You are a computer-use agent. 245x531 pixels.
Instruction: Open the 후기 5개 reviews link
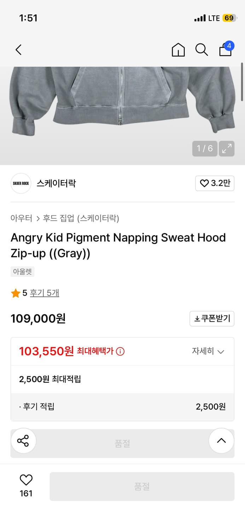click(44, 293)
